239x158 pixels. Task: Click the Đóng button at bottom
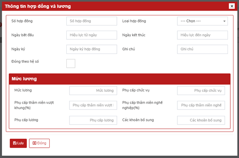39,143
